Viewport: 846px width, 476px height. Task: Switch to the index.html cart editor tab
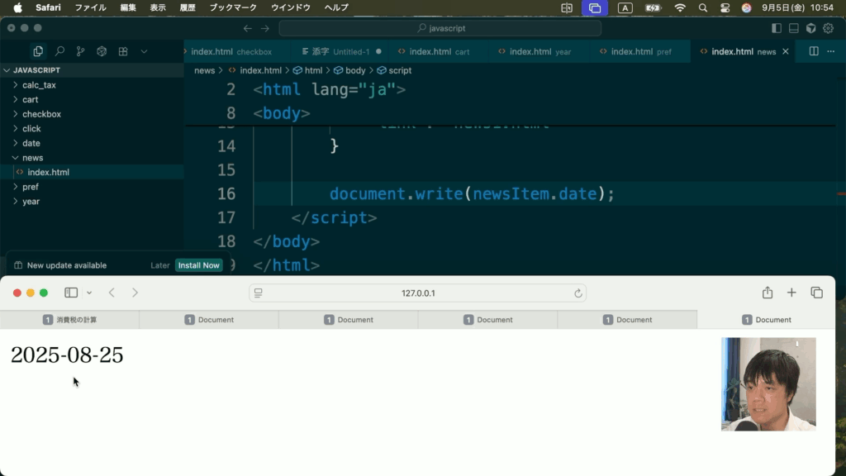438,51
